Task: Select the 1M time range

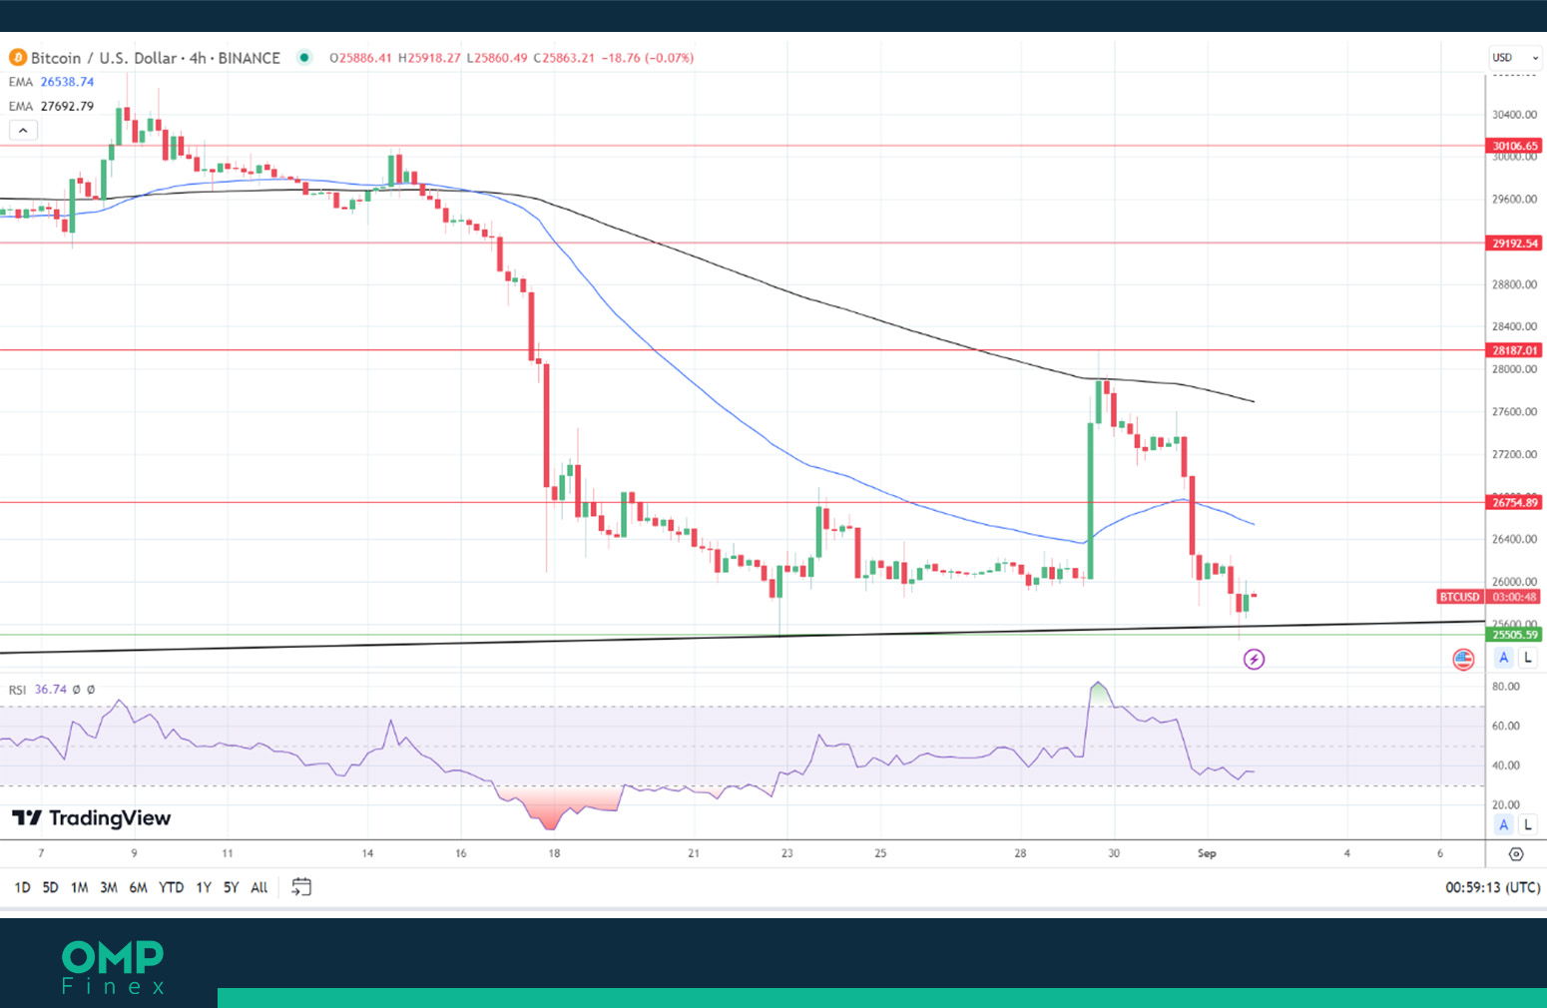Action: (x=80, y=887)
